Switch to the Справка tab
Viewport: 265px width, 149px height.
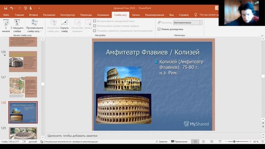[x=183, y=15]
